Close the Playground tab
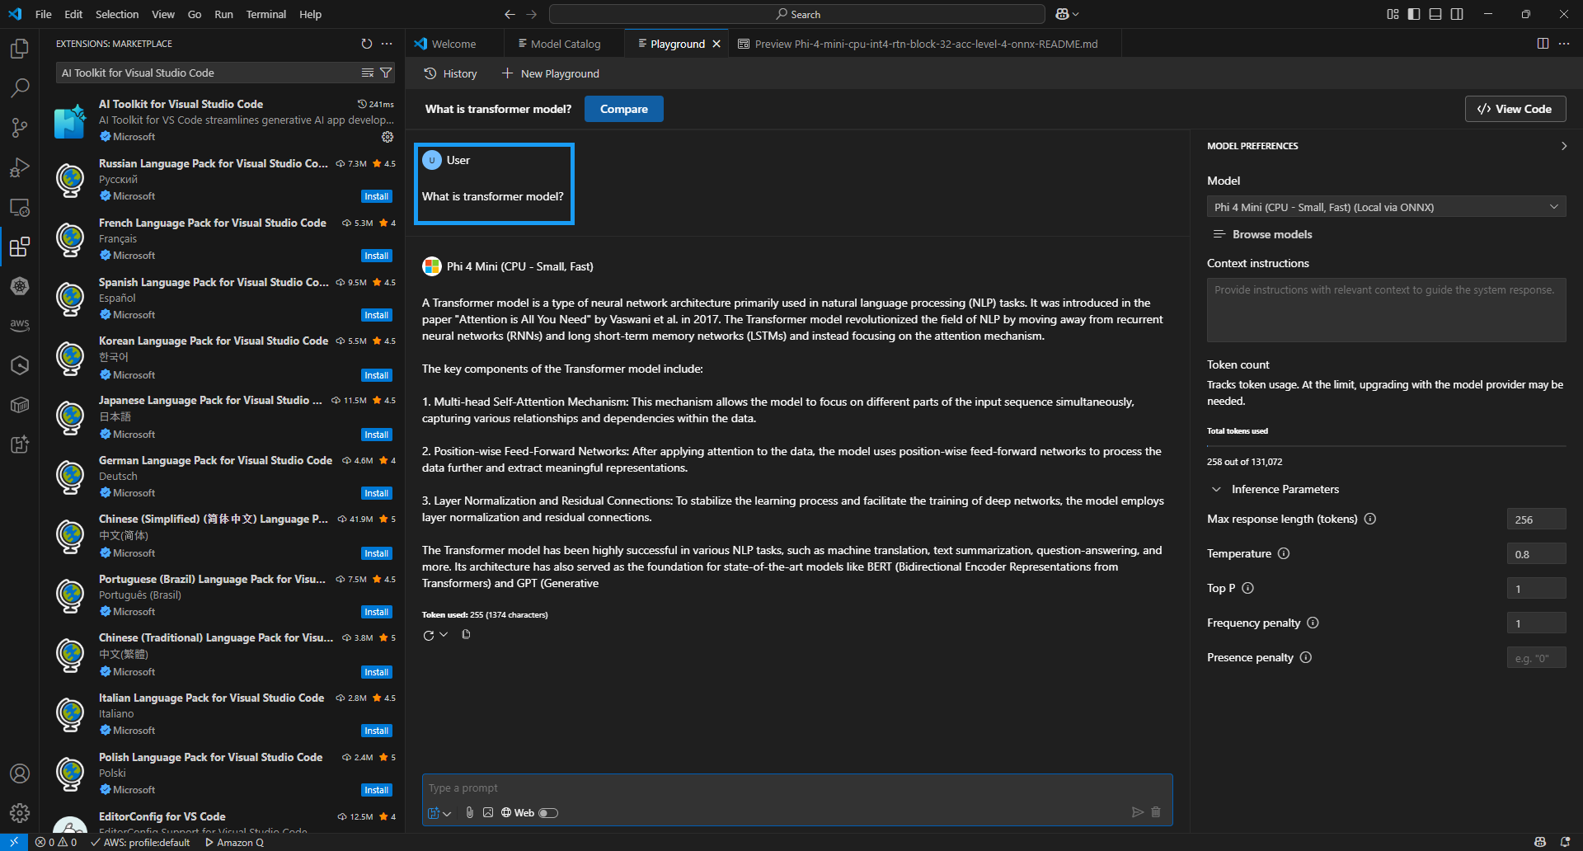This screenshot has width=1583, height=851. click(x=716, y=44)
